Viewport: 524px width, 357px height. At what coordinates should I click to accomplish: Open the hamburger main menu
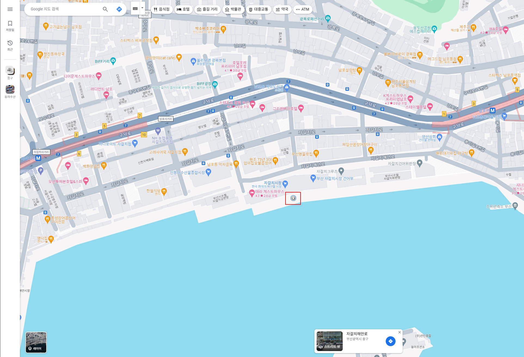10,9
